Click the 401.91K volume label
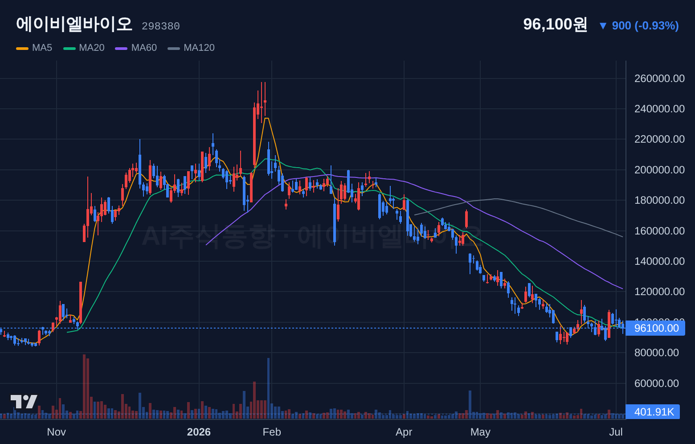Viewport: 695px width, 444px height. [x=653, y=412]
